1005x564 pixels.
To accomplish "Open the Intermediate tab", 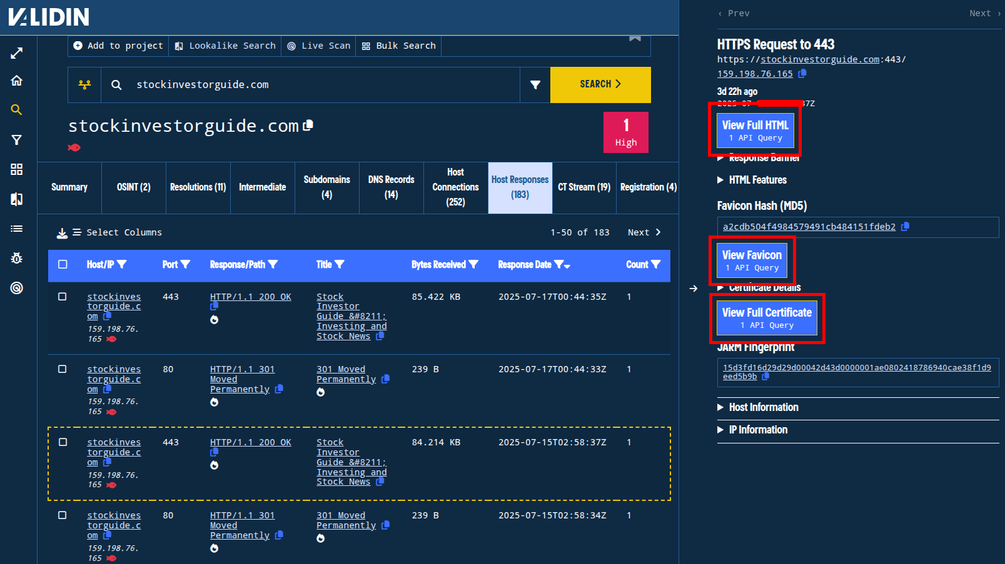I will click(x=263, y=187).
